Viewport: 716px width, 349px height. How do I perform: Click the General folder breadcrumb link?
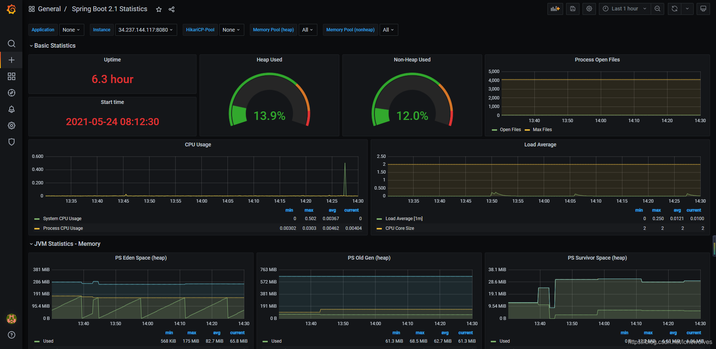click(49, 9)
